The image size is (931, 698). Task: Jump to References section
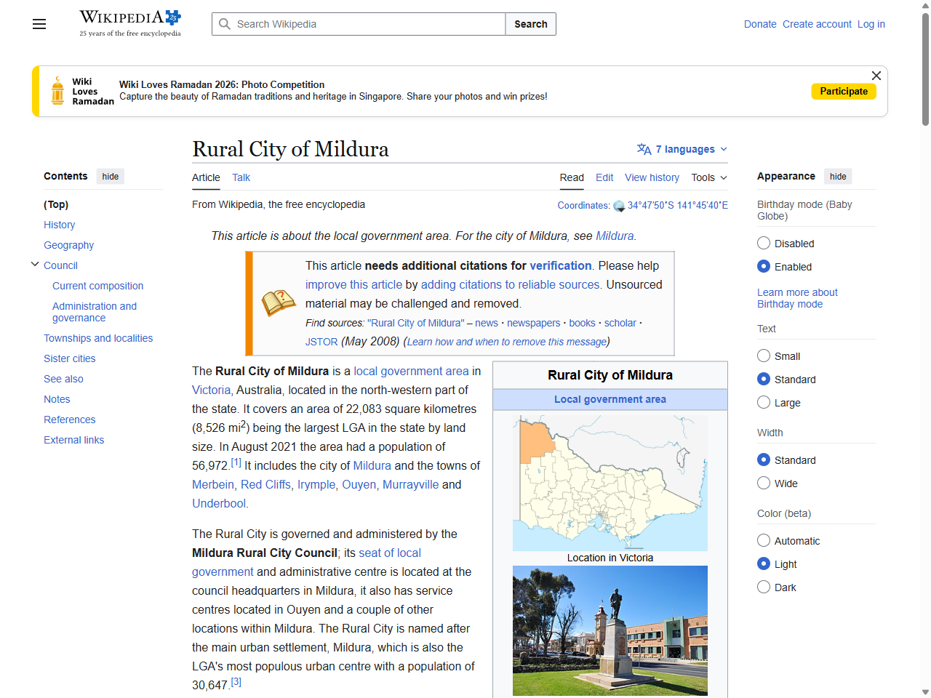69,420
